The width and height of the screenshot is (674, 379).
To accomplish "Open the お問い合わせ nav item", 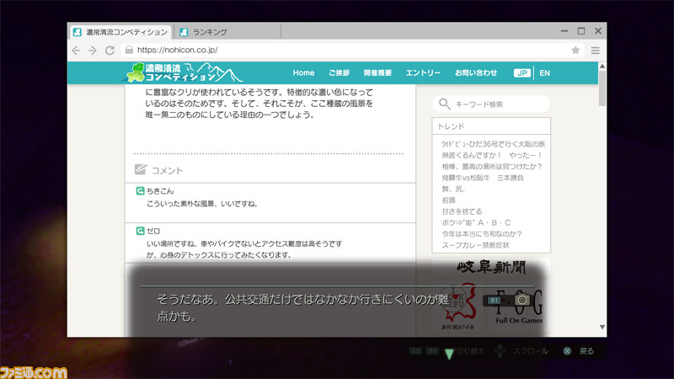I will (476, 72).
